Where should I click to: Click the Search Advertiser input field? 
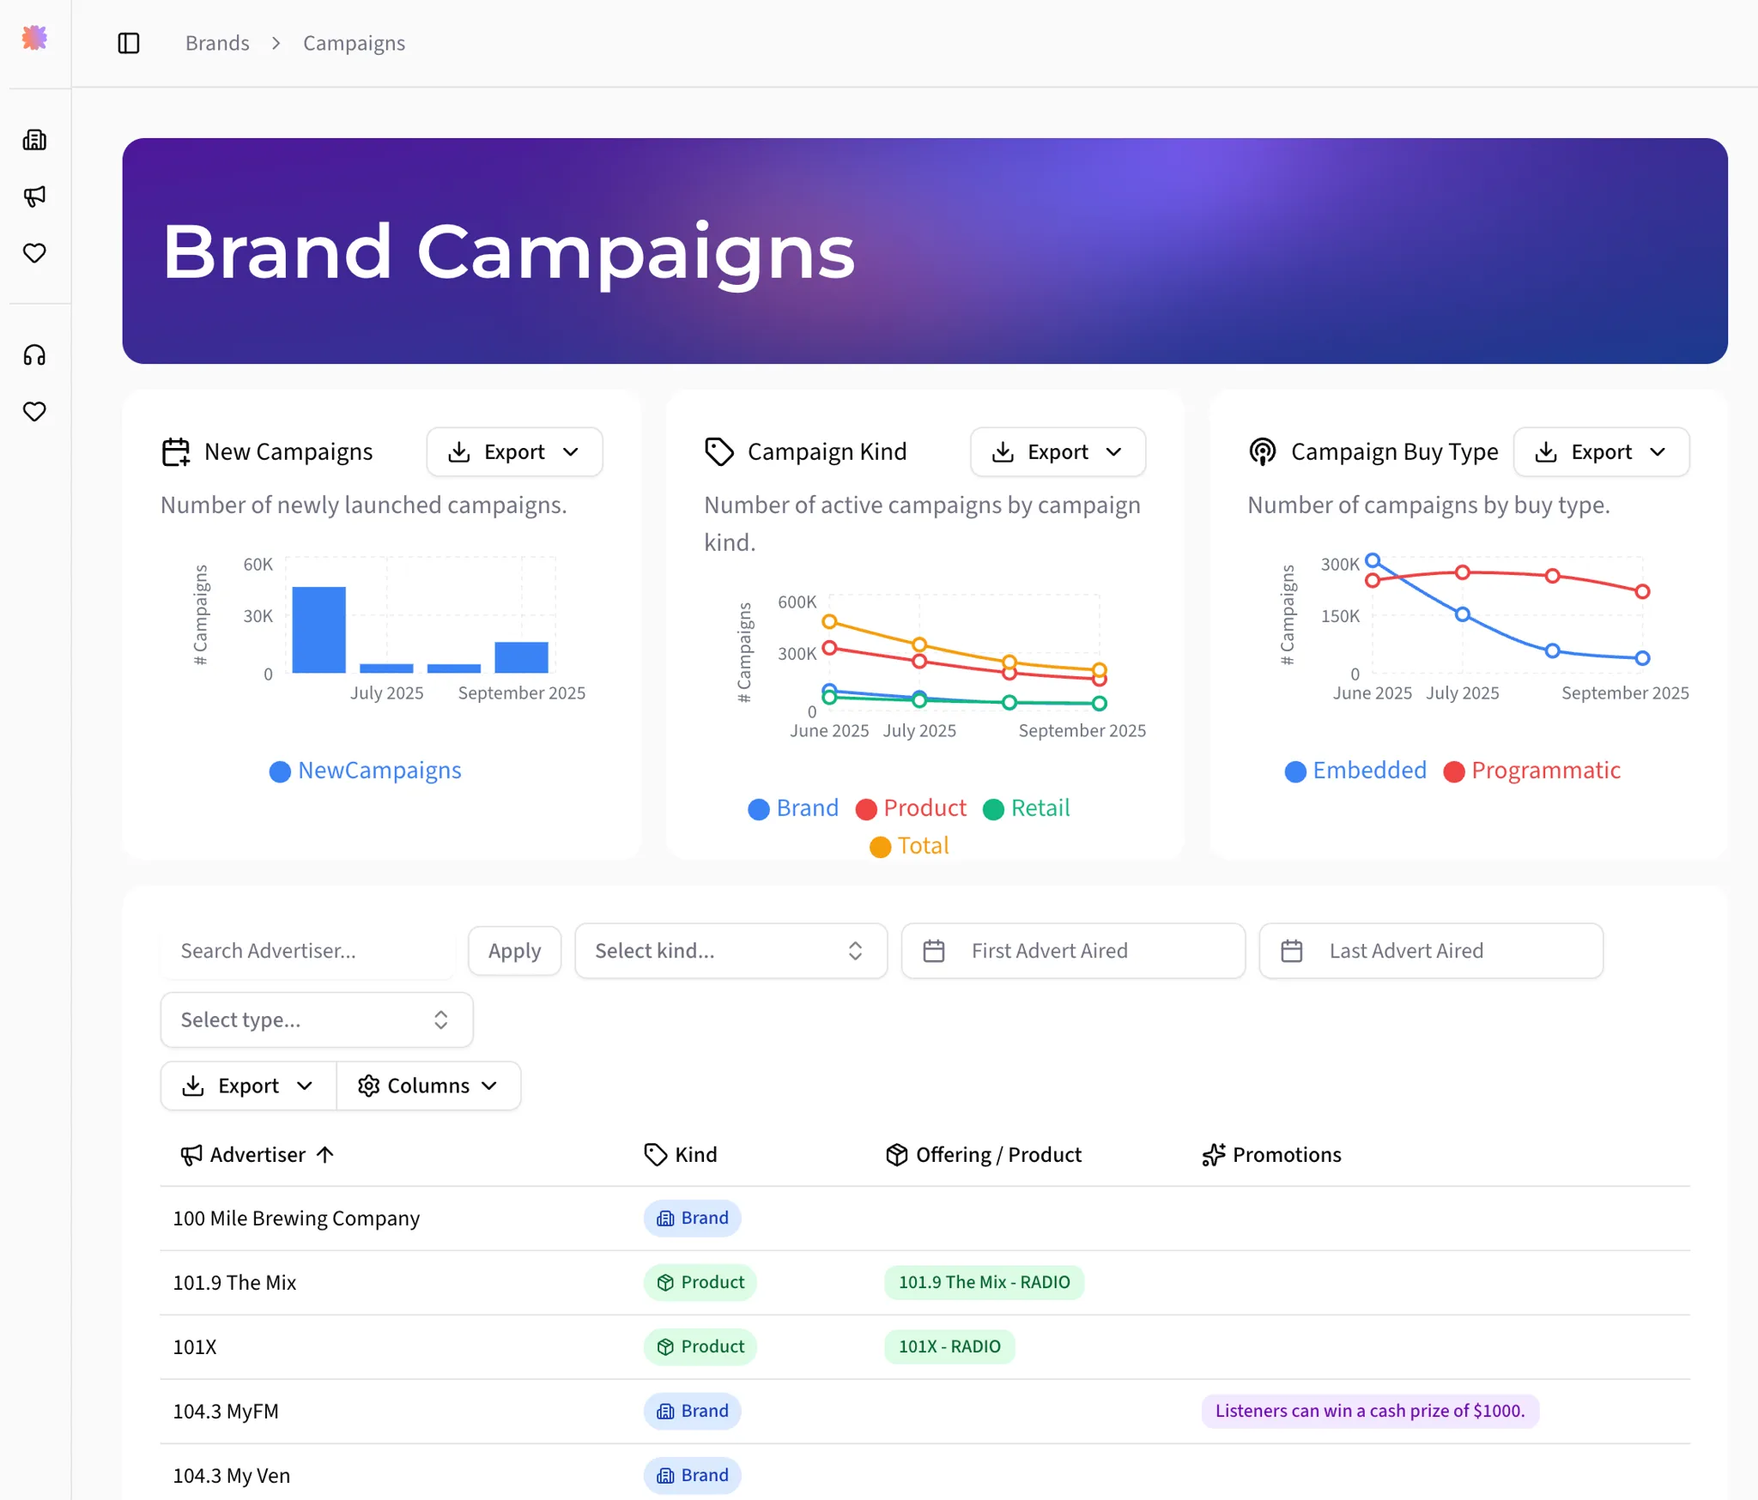pyautogui.click(x=307, y=951)
